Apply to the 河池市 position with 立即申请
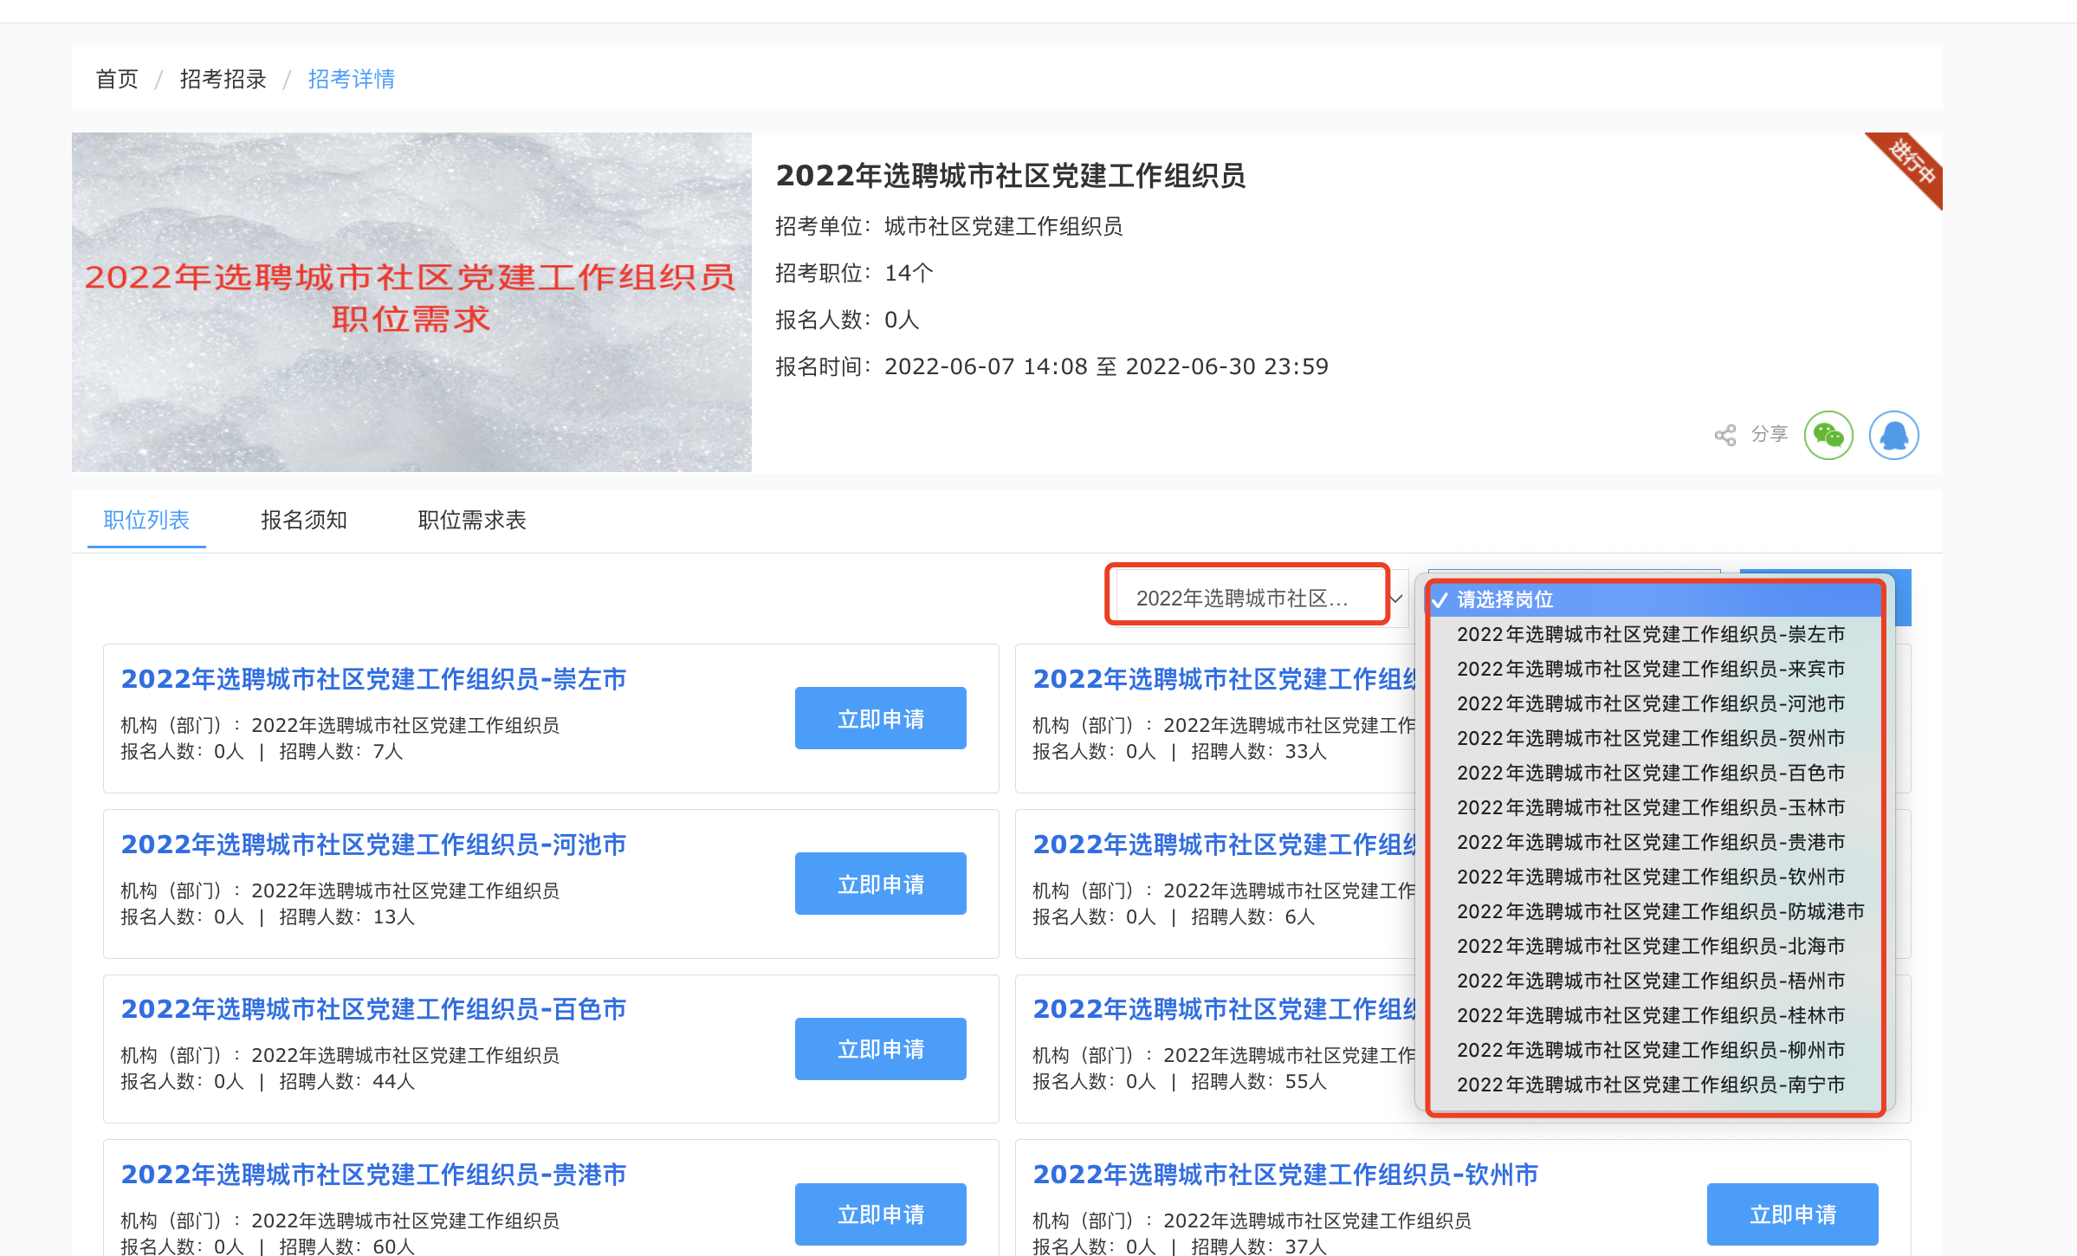The height and width of the screenshot is (1256, 2077). tap(880, 884)
